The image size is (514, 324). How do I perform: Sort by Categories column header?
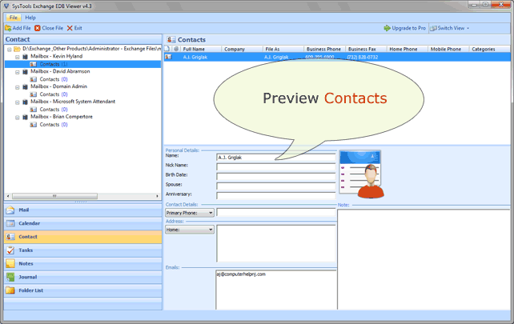coord(490,49)
